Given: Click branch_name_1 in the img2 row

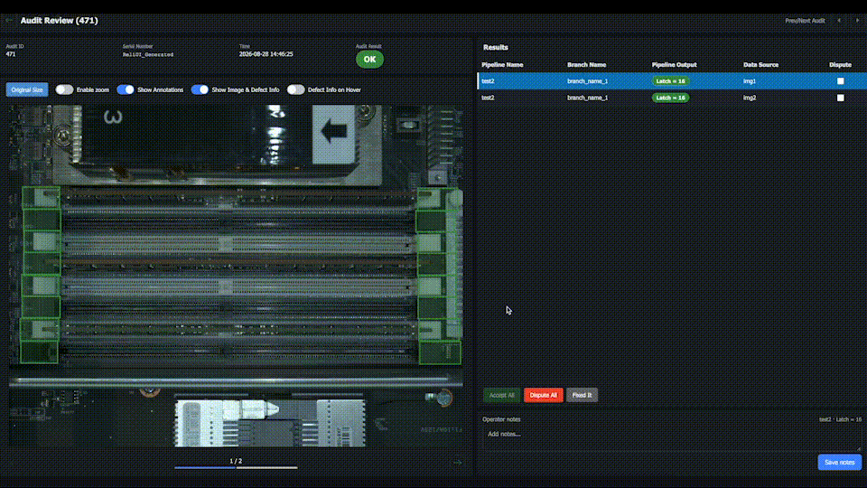Looking at the screenshot, I should coord(587,98).
